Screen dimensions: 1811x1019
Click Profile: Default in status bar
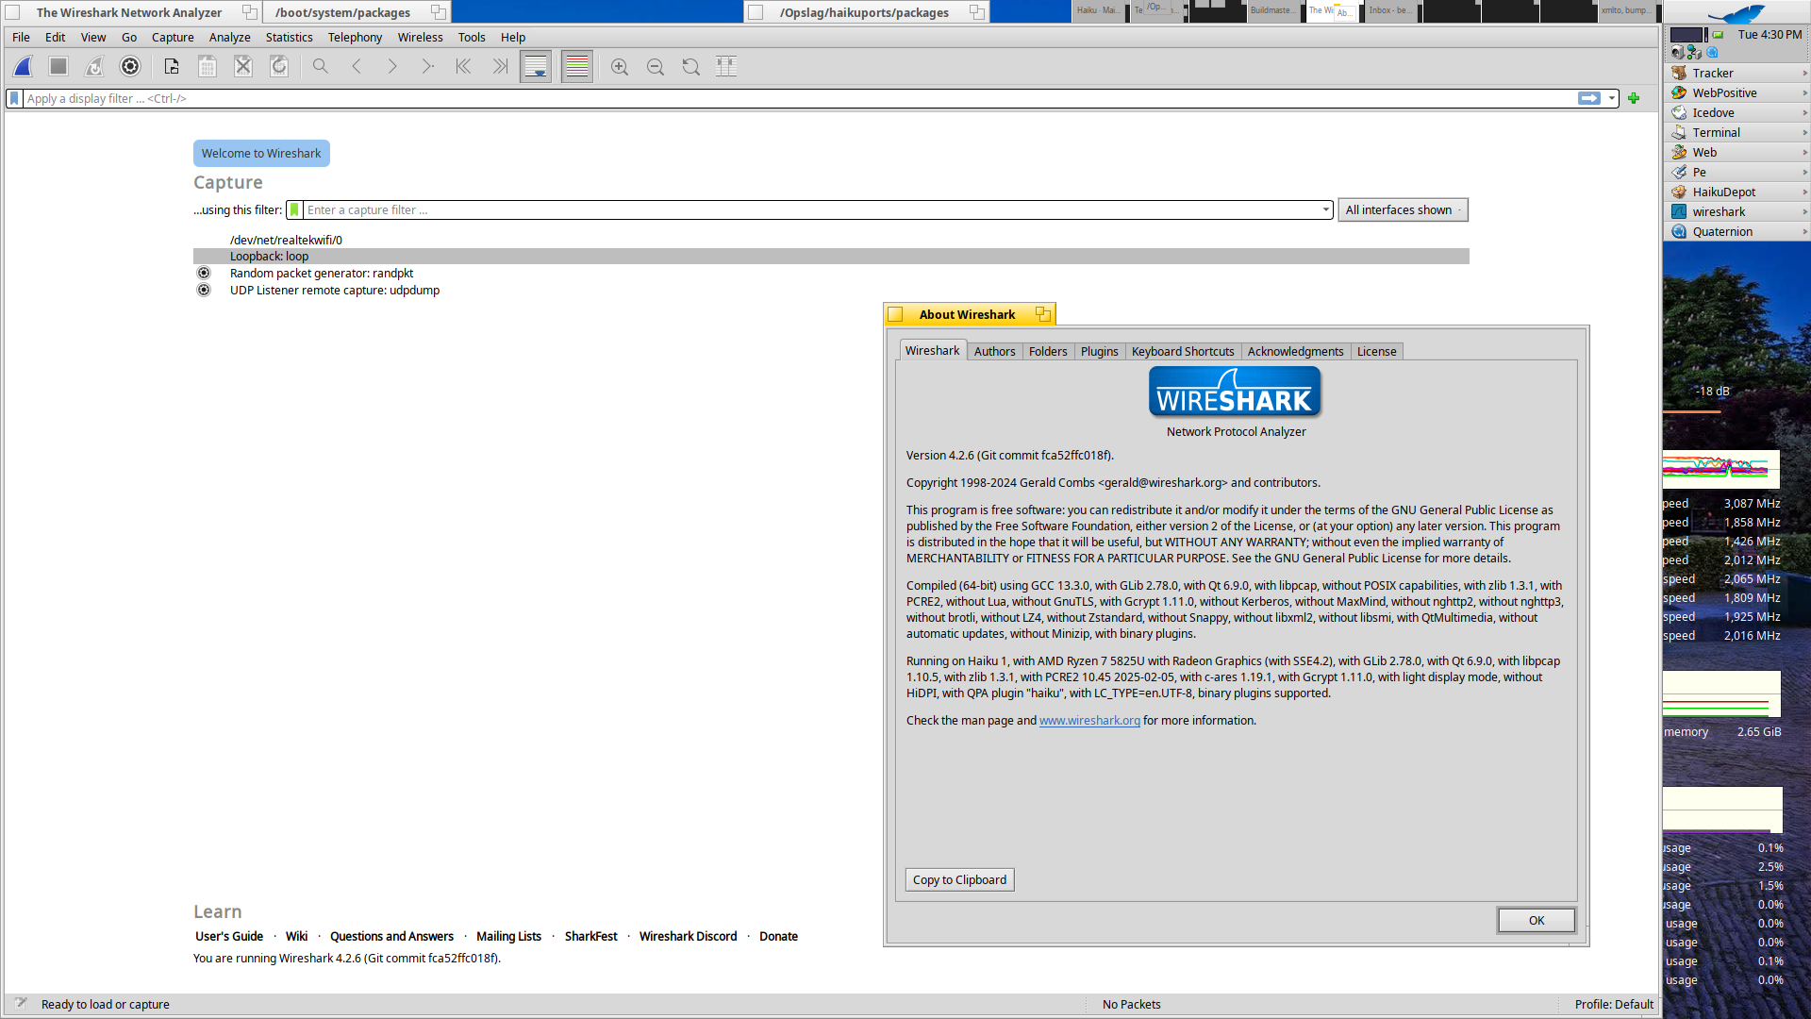1614,1004
